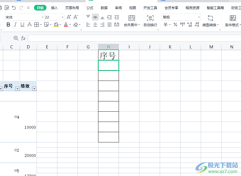Open number format dropdown 常规

(181, 17)
